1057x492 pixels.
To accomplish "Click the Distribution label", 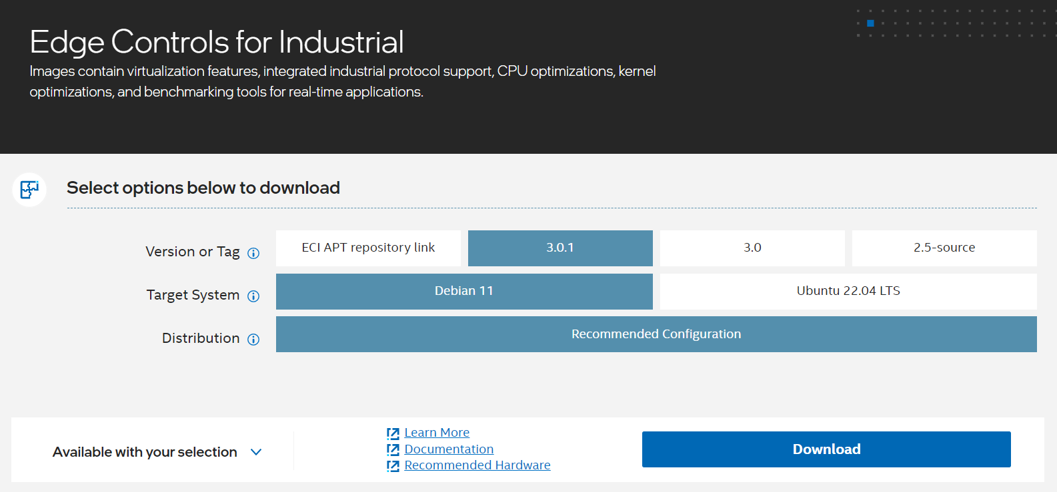I will pos(201,338).
